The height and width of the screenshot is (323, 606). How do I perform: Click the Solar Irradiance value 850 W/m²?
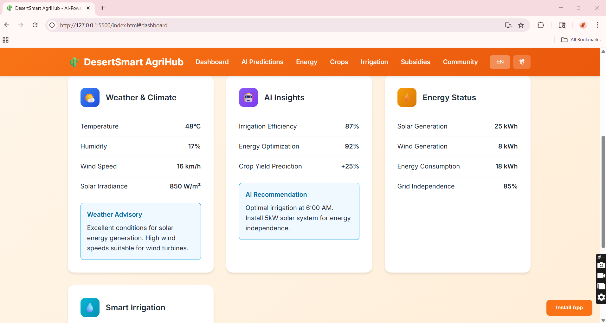[x=185, y=186]
